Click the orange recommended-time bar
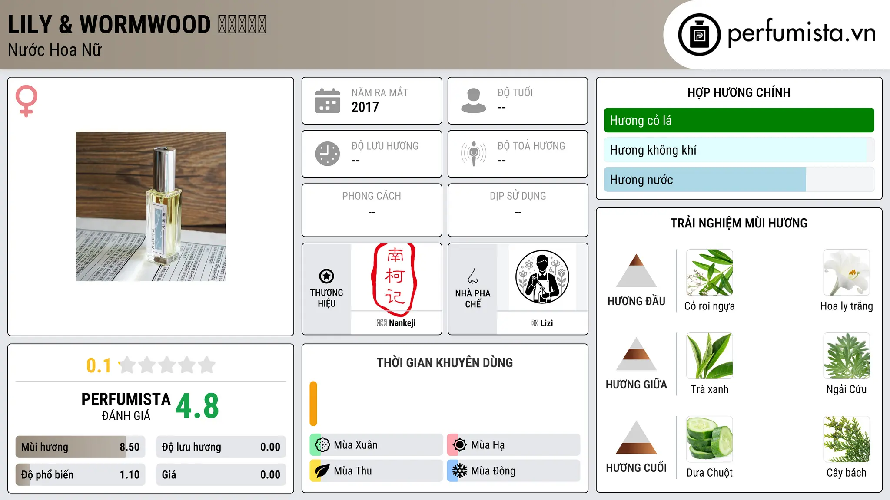Image resolution: width=890 pixels, height=500 pixels. (x=313, y=404)
